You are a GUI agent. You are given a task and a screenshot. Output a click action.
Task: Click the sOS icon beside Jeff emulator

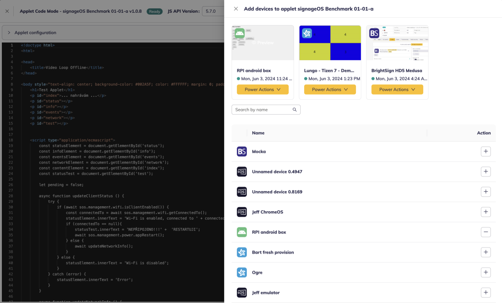coord(242,292)
